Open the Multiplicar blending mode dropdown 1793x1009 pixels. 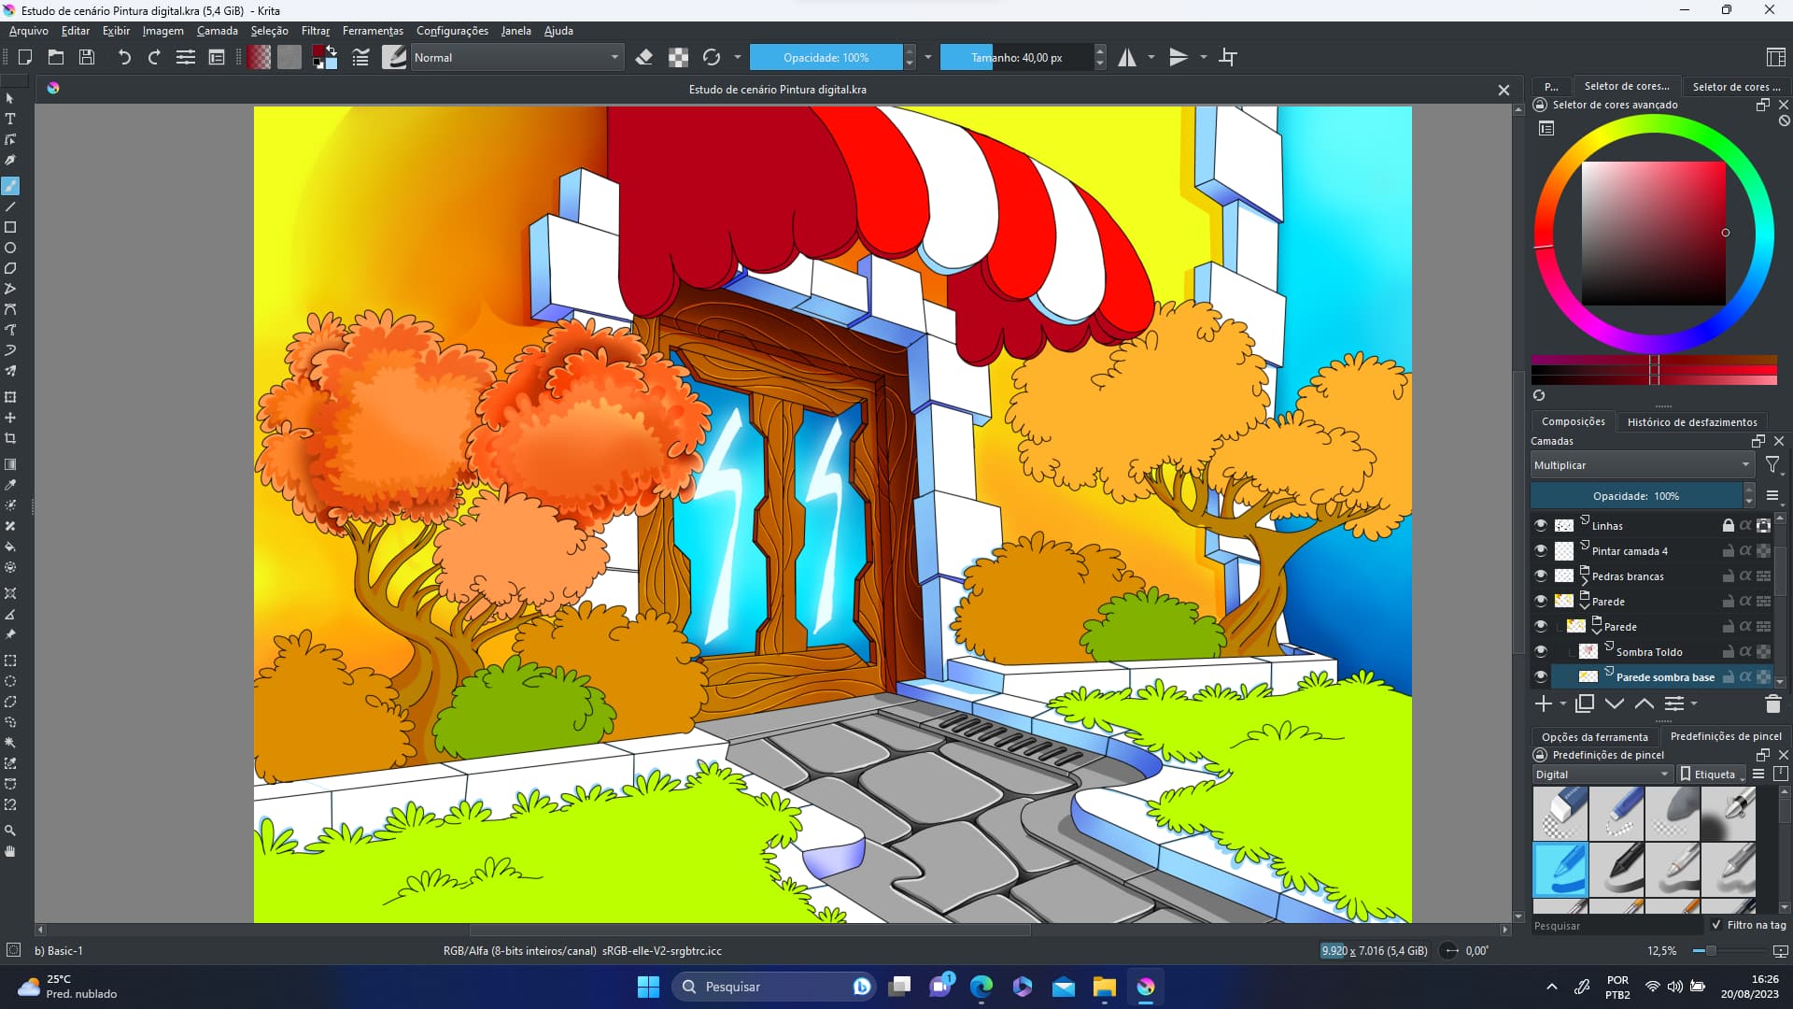click(1641, 464)
